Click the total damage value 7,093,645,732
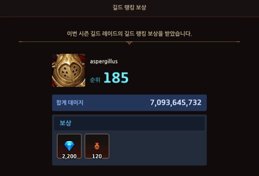Viewport: 259px width, 176px height. [x=176, y=102]
